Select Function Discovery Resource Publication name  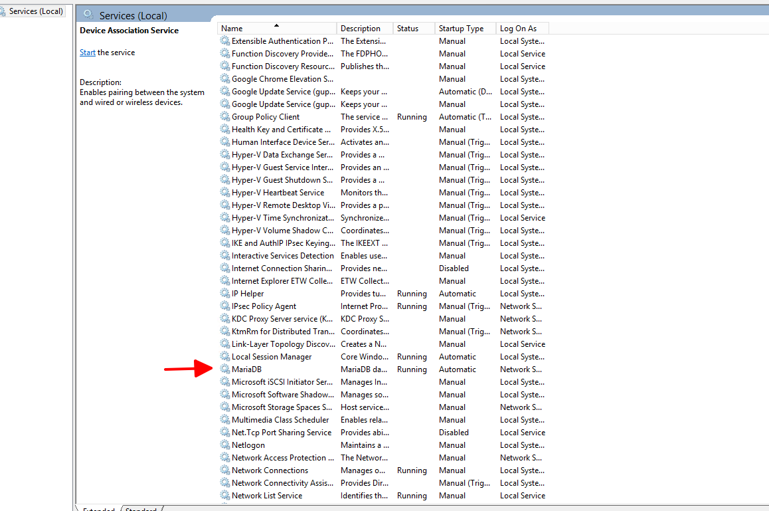pyautogui.click(x=283, y=66)
